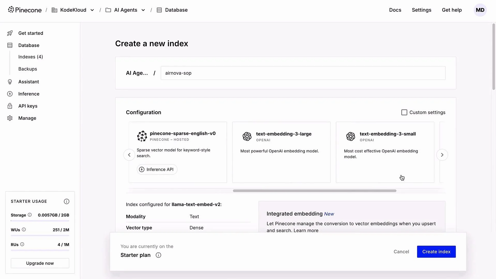Enable the Custom settings checkbox
The width and height of the screenshot is (496, 279).
tap(404, 112)
